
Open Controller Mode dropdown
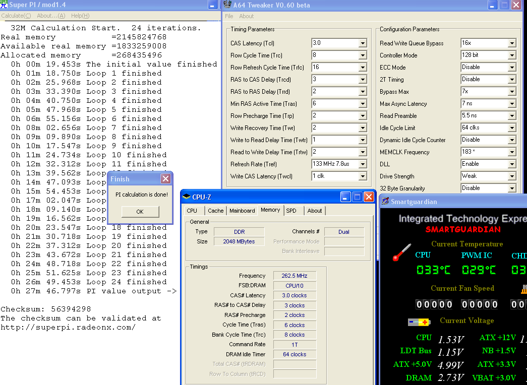click(x=512, y=55)
